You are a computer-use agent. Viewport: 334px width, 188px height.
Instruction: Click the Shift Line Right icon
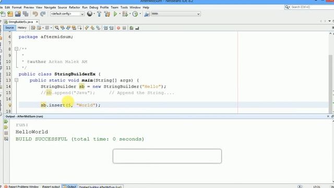coord(111,28)
